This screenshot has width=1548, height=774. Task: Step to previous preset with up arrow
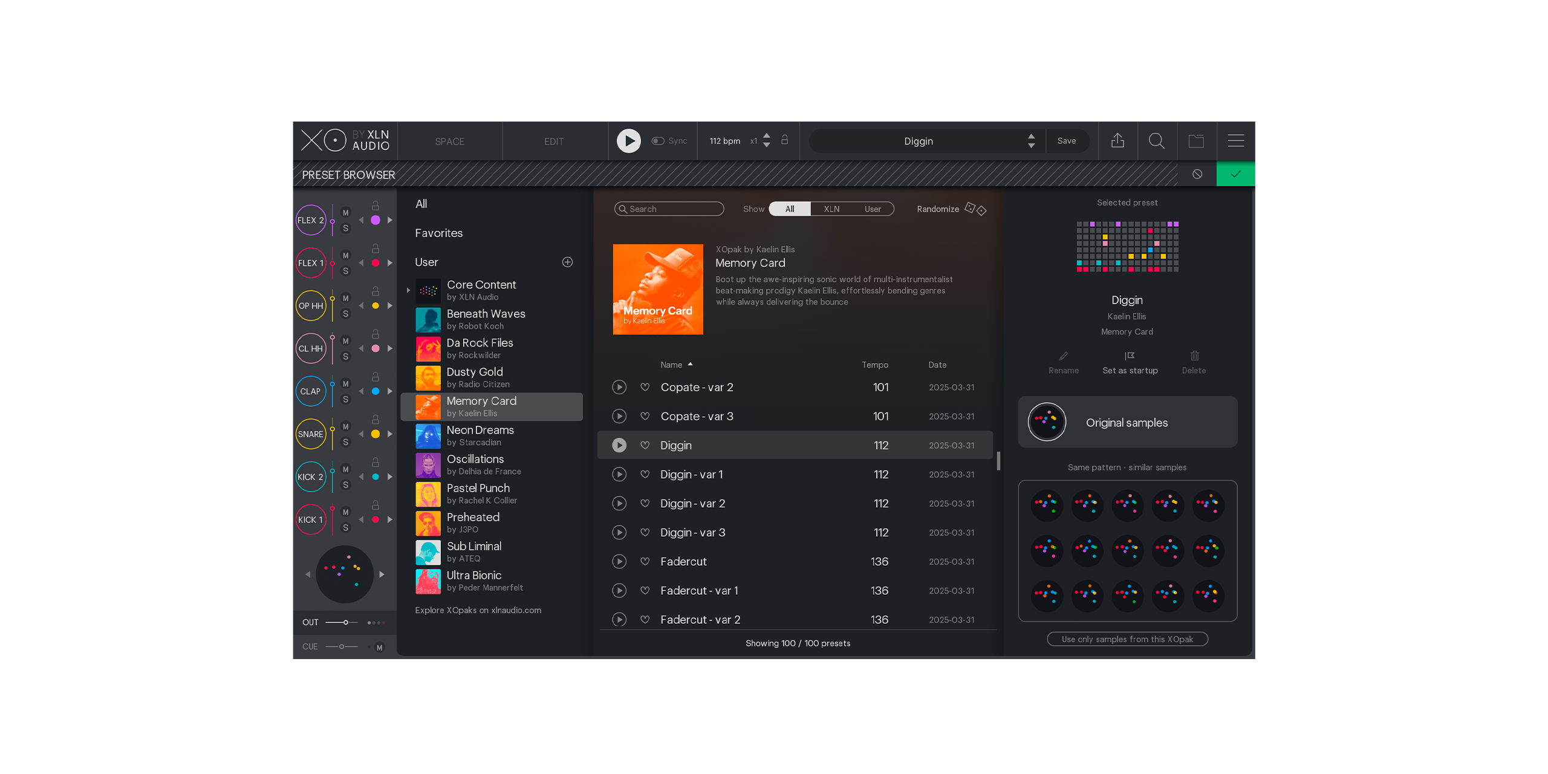tap(1031, 136)
